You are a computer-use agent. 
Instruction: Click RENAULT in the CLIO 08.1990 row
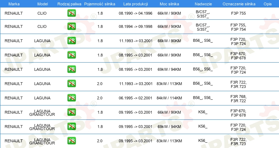[14, 13]
